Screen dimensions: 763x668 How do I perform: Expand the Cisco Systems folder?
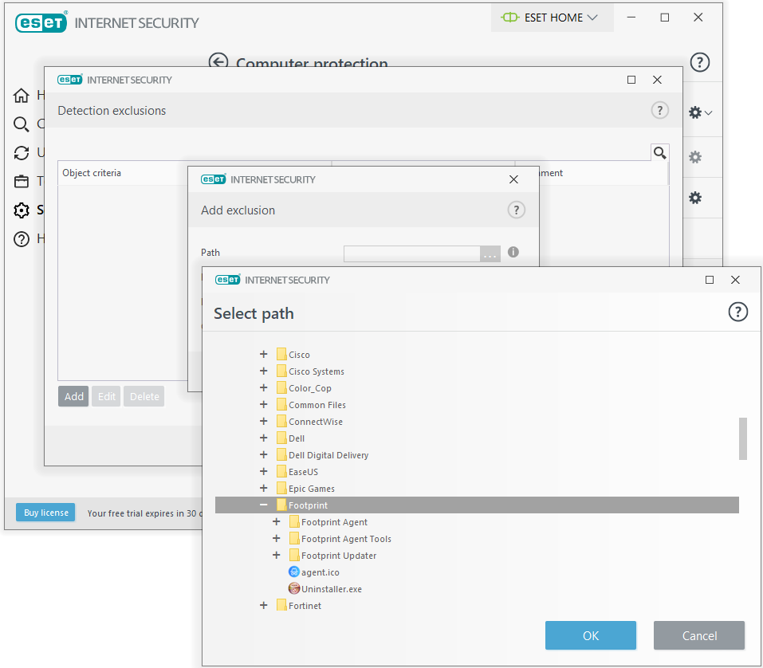pyautogui.click(x=264, y=371)
